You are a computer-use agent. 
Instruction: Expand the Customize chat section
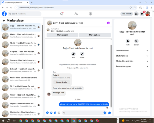[132, 50]
